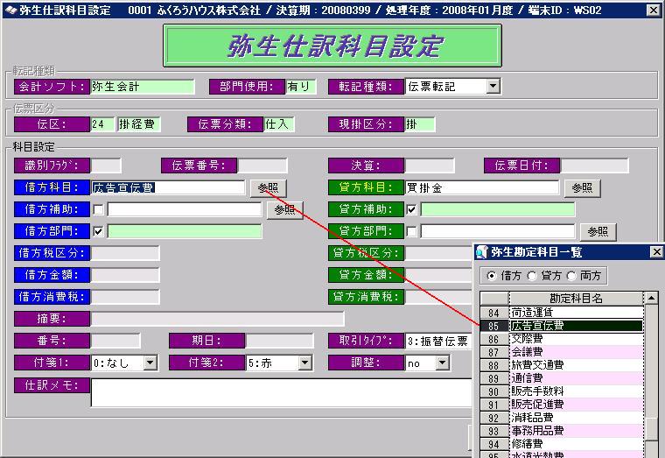Close the 弥生勘定科目一覧 popup window
This screenshot has height=458, width=665.
click(656, 252)
